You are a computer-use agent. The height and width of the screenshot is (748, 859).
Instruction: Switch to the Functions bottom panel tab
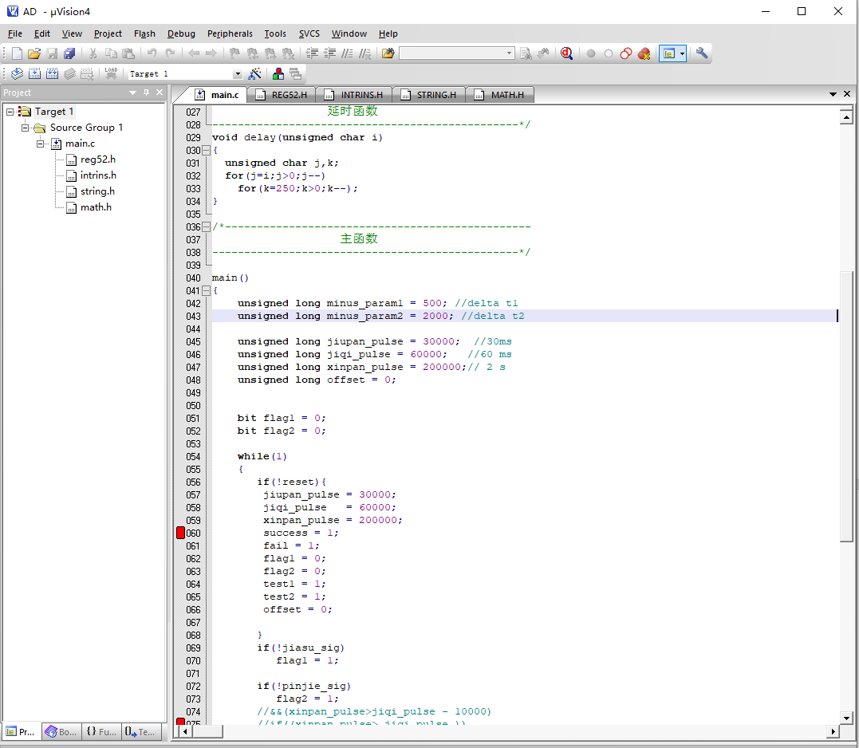tap(101, 731)
